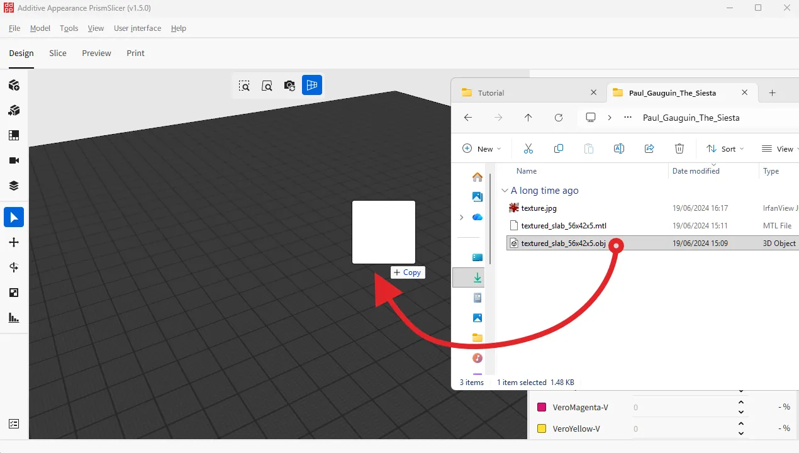799x453 pixels.
Task: Open the Sort dropdown in Explorer
Action: 725,148
